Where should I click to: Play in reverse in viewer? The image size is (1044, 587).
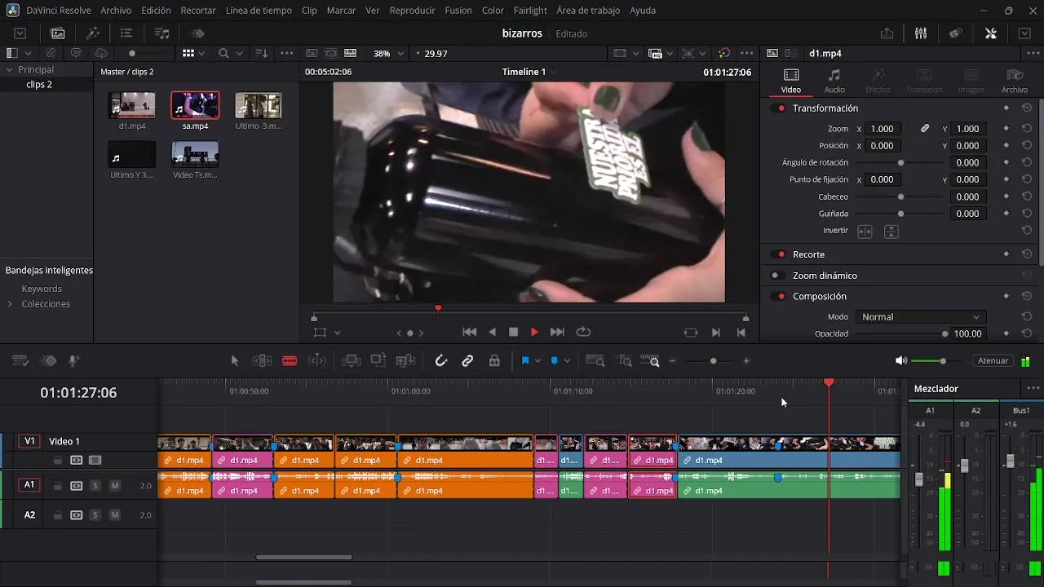point(492,332)
